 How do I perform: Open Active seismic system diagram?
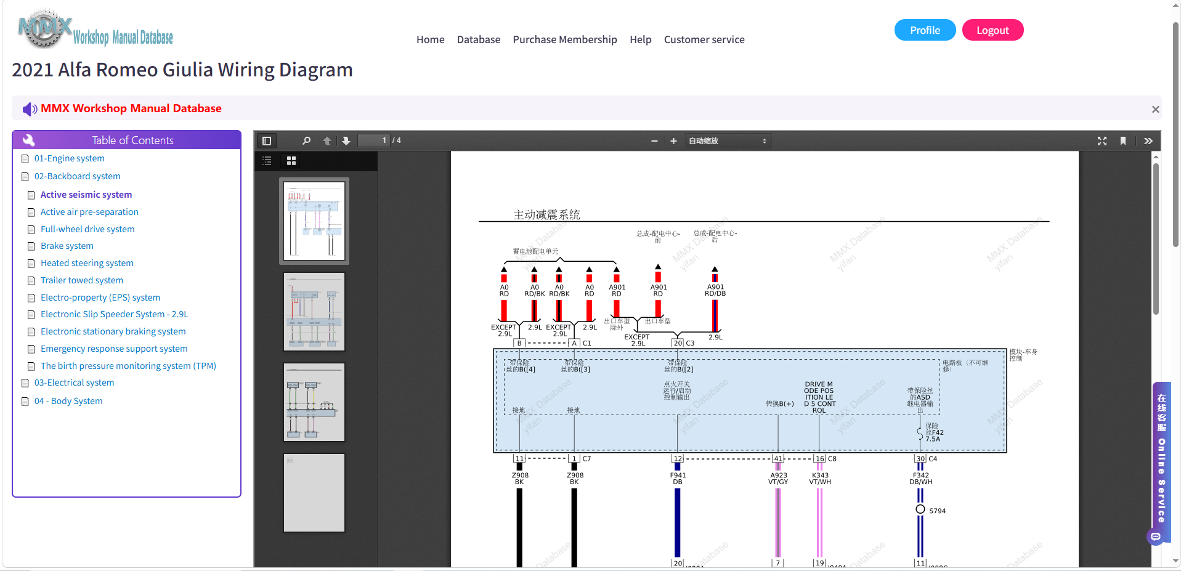point(86,195)
